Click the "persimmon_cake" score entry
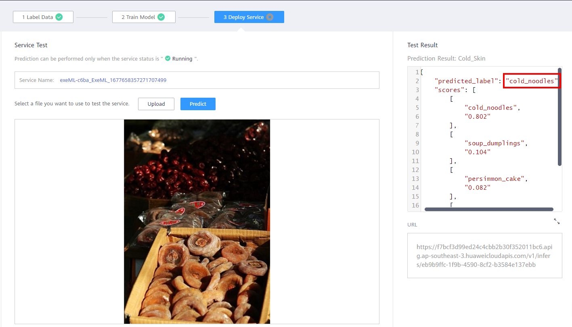Viewport: 572px width, 327px height. (x=496, y=179)
